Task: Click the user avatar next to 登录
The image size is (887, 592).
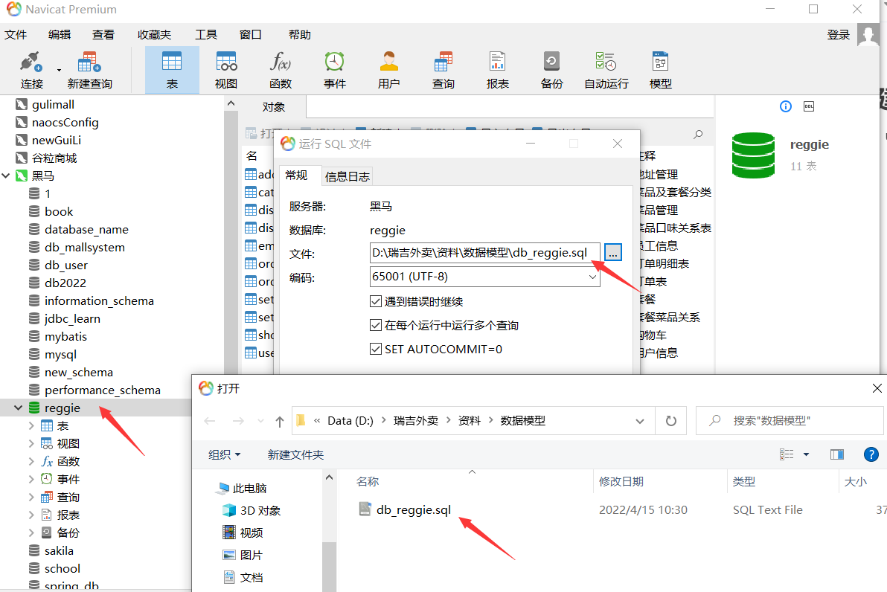Action: pos(868,35)
